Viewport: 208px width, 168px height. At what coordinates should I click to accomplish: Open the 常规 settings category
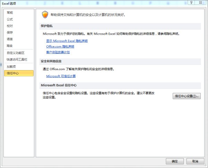pyautogui.click(x=10, y=12)
